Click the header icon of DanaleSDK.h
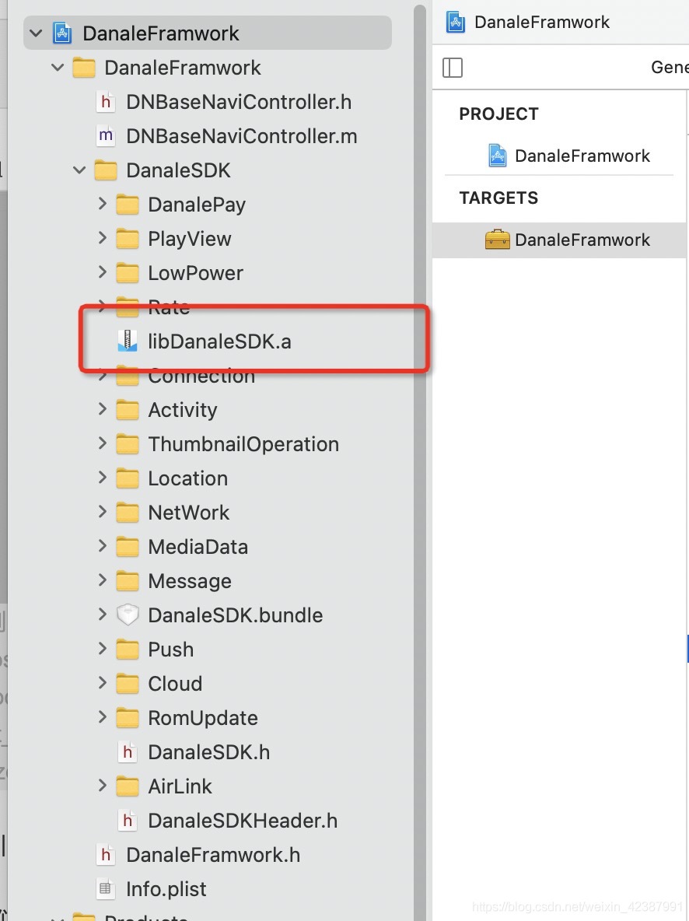This screenshot has height=921, width=689. click(x=128, y=752)
